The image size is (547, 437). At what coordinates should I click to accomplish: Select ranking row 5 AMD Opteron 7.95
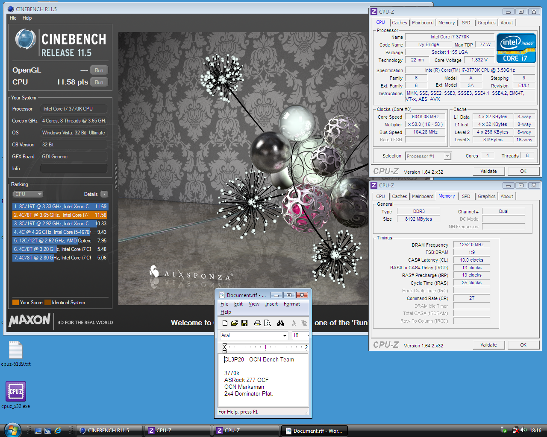coord(60,241)
